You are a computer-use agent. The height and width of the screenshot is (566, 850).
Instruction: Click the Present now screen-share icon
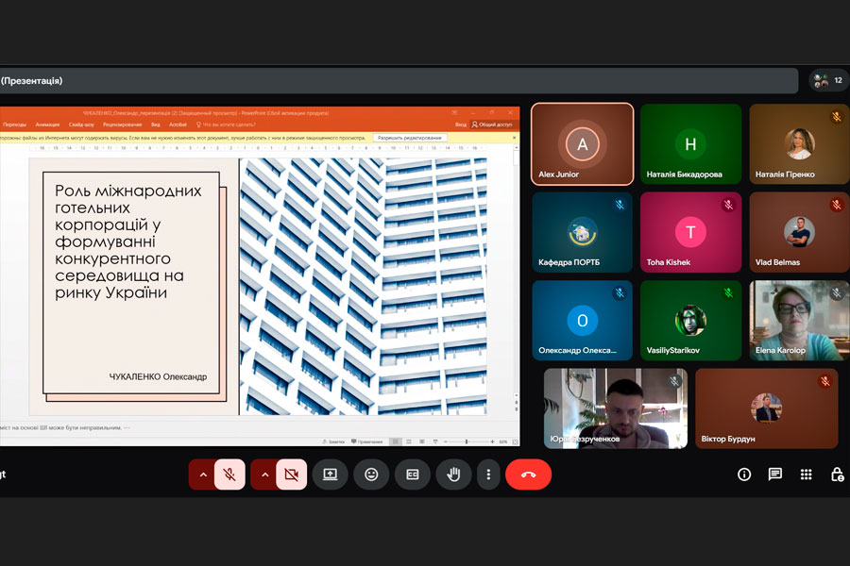(330, 474)
